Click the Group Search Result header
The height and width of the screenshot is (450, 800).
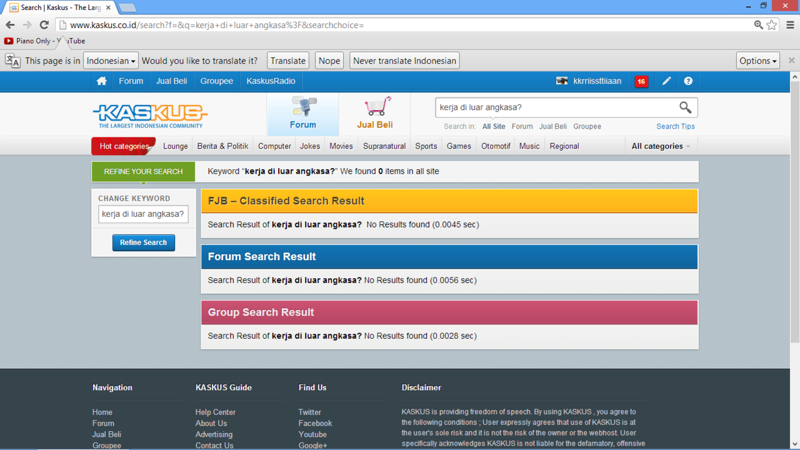click(x=449, y=312)
